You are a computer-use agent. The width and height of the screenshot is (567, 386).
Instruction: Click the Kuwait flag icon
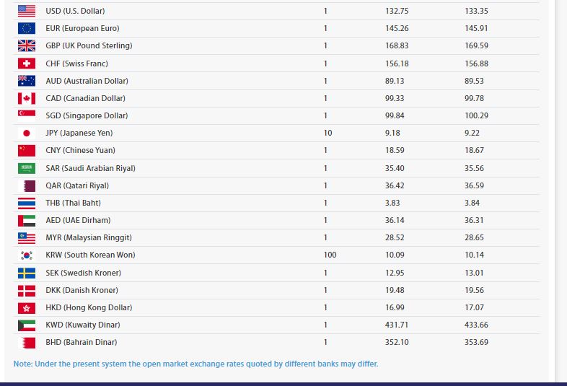(27, 325)
